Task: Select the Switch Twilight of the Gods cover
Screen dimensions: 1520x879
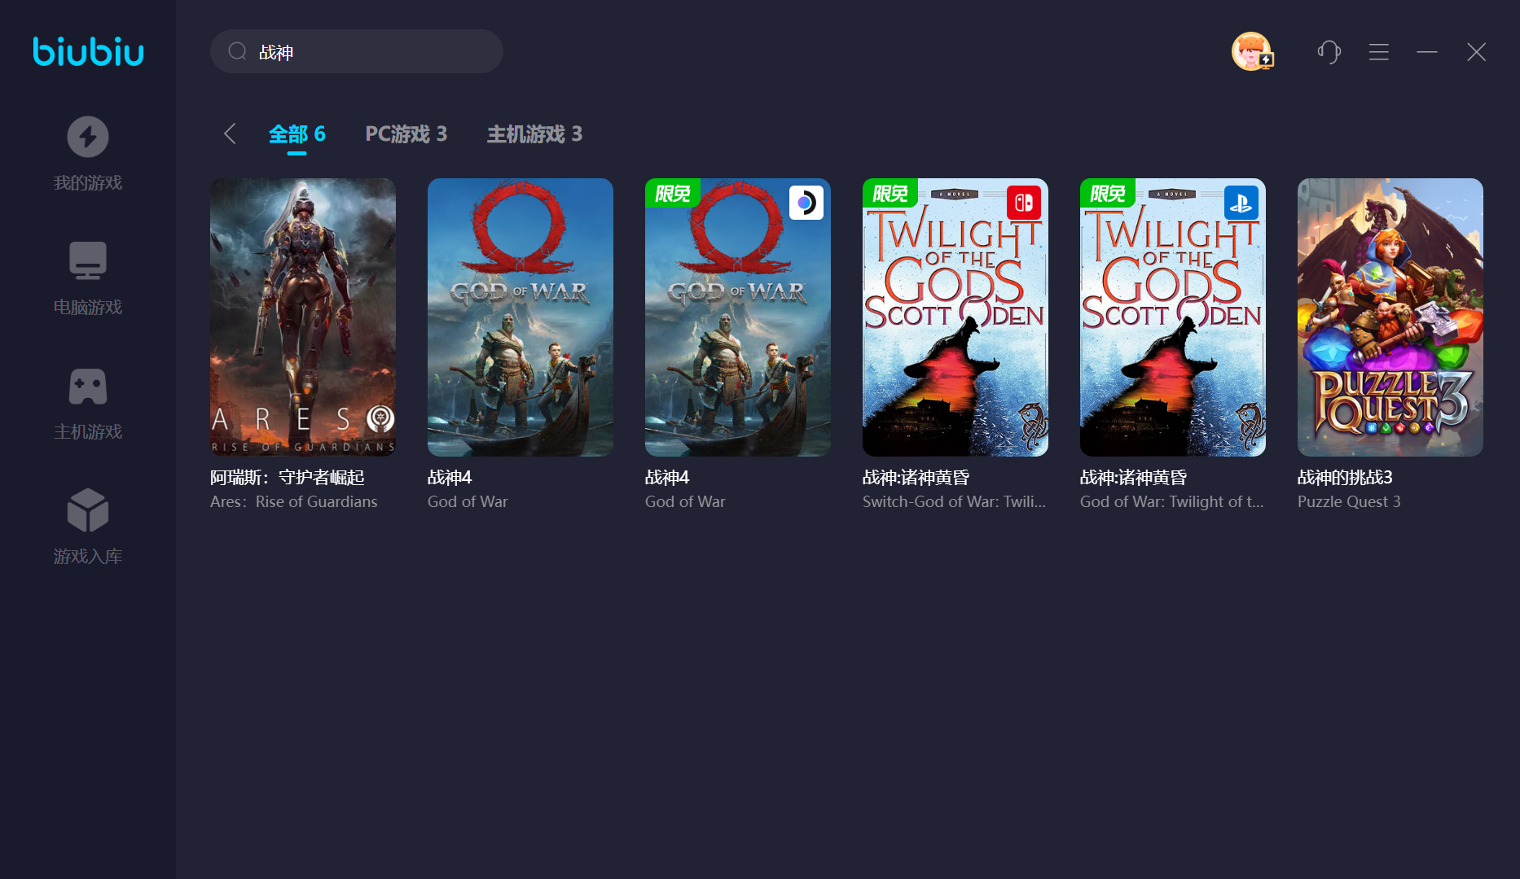Action: click(955, 317)
